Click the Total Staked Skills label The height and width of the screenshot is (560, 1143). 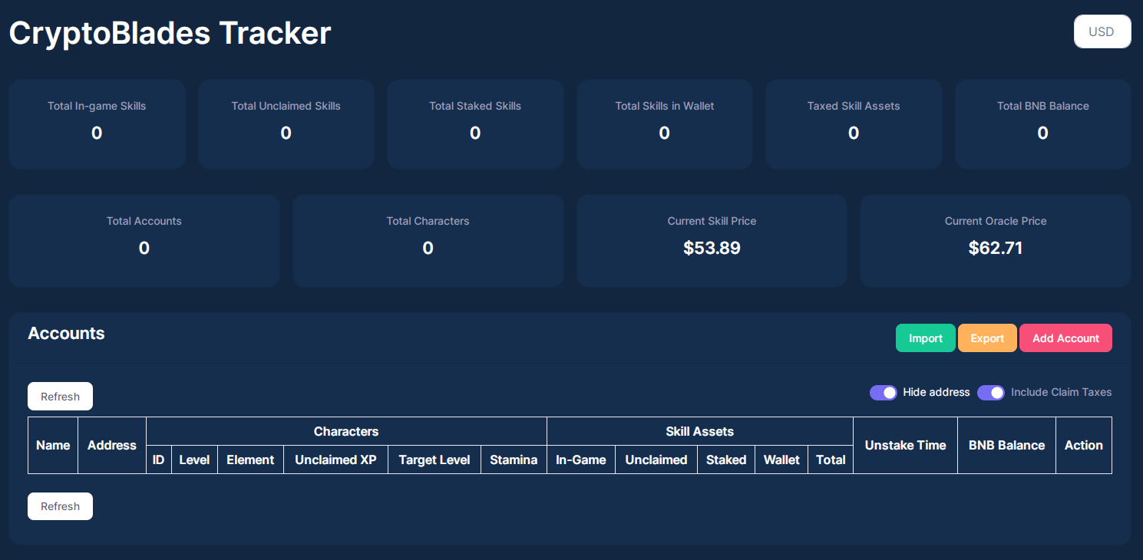(475, 106)
